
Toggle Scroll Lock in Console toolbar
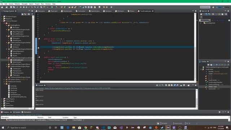(x=169, y=85)
